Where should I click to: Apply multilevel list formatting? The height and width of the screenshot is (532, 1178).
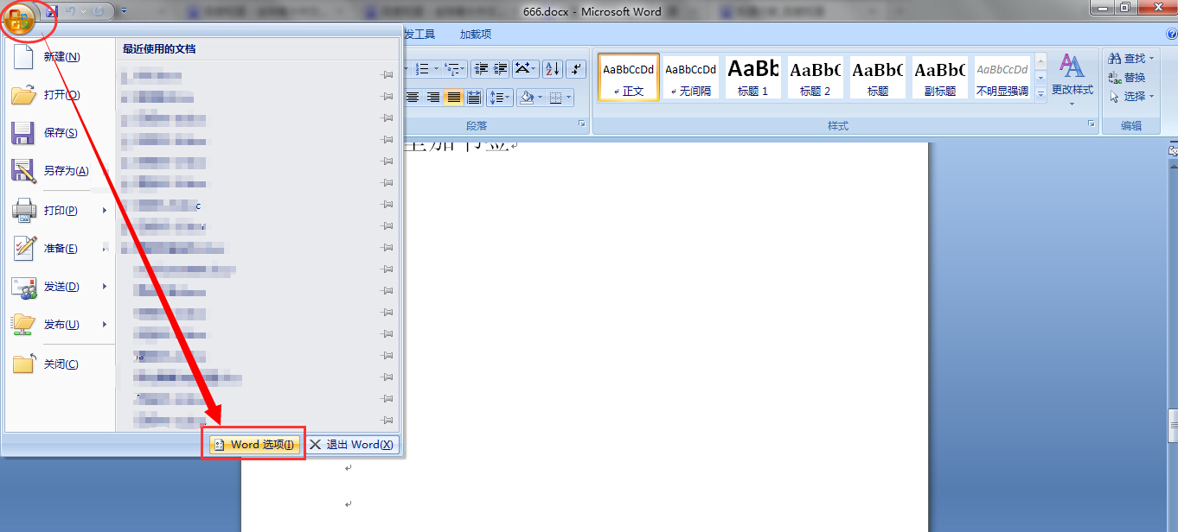coord(451,69)
